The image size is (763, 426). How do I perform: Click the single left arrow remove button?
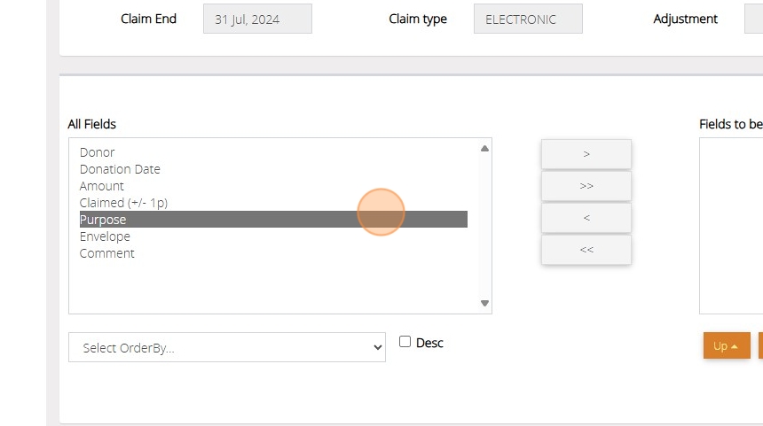586,218
